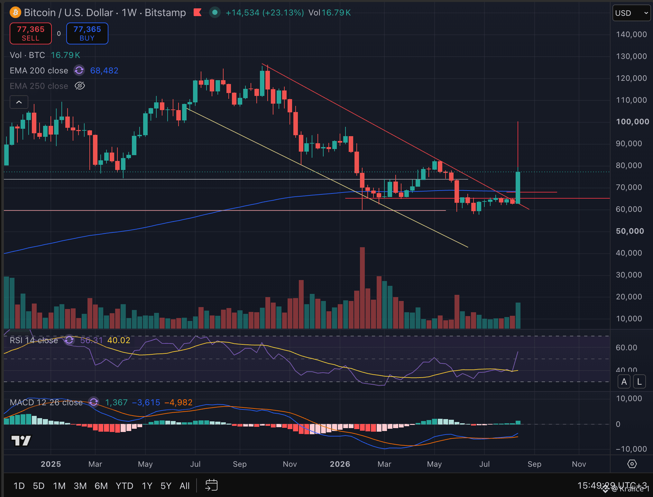This screenshot has width=653, height=497.
Task: Open the go-to-date calendar icon
Action: coord(211,485)
